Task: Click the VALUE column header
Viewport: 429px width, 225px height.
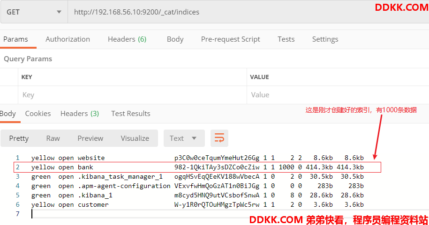Action: (259, 77)
